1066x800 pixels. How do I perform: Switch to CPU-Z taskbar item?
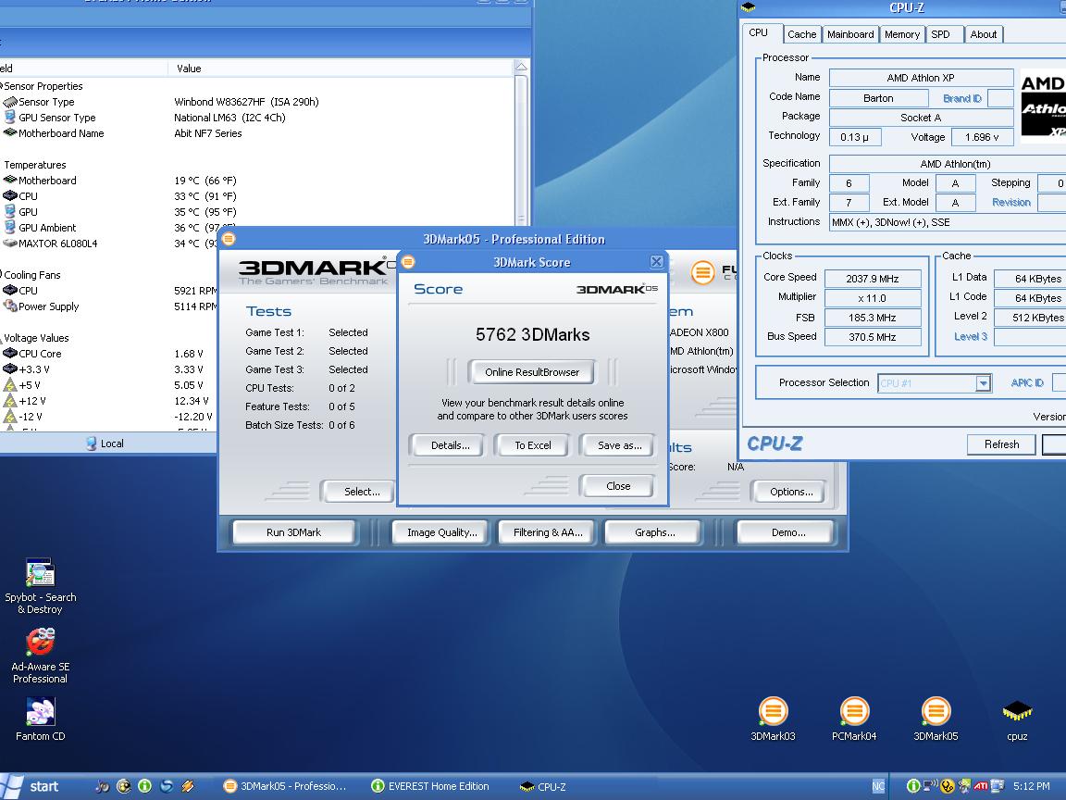tap(544, 786)
